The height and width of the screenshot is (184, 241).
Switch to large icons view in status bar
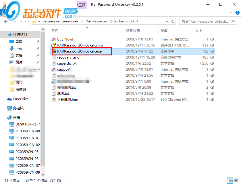(236, 180)
